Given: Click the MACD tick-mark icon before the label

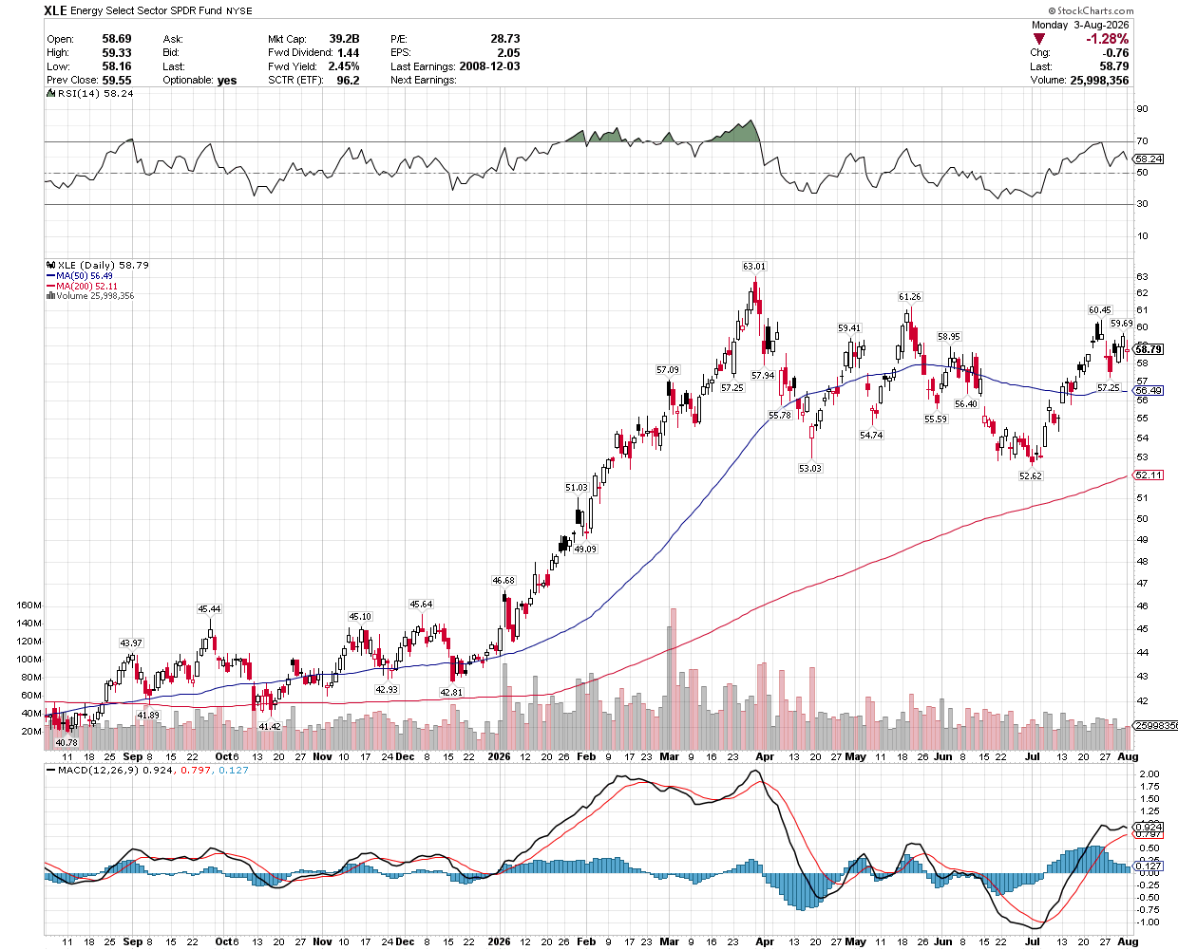Looking at the screenshot, I should (x=50, y=770).
